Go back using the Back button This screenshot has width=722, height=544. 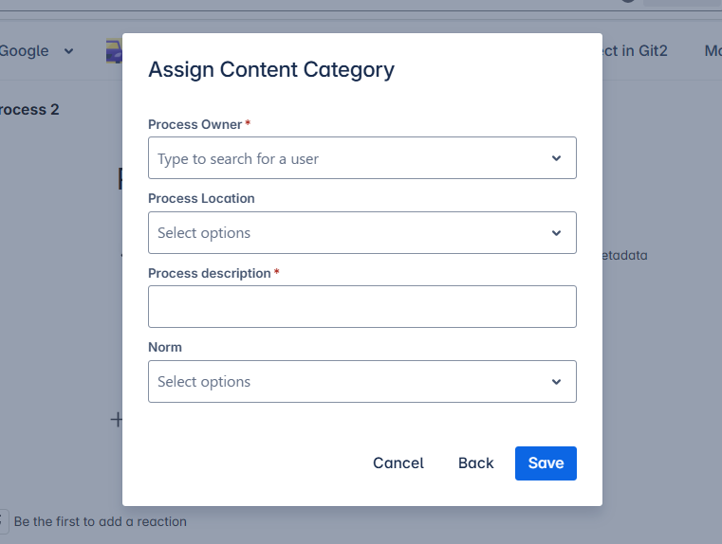(x=475, y=462)
